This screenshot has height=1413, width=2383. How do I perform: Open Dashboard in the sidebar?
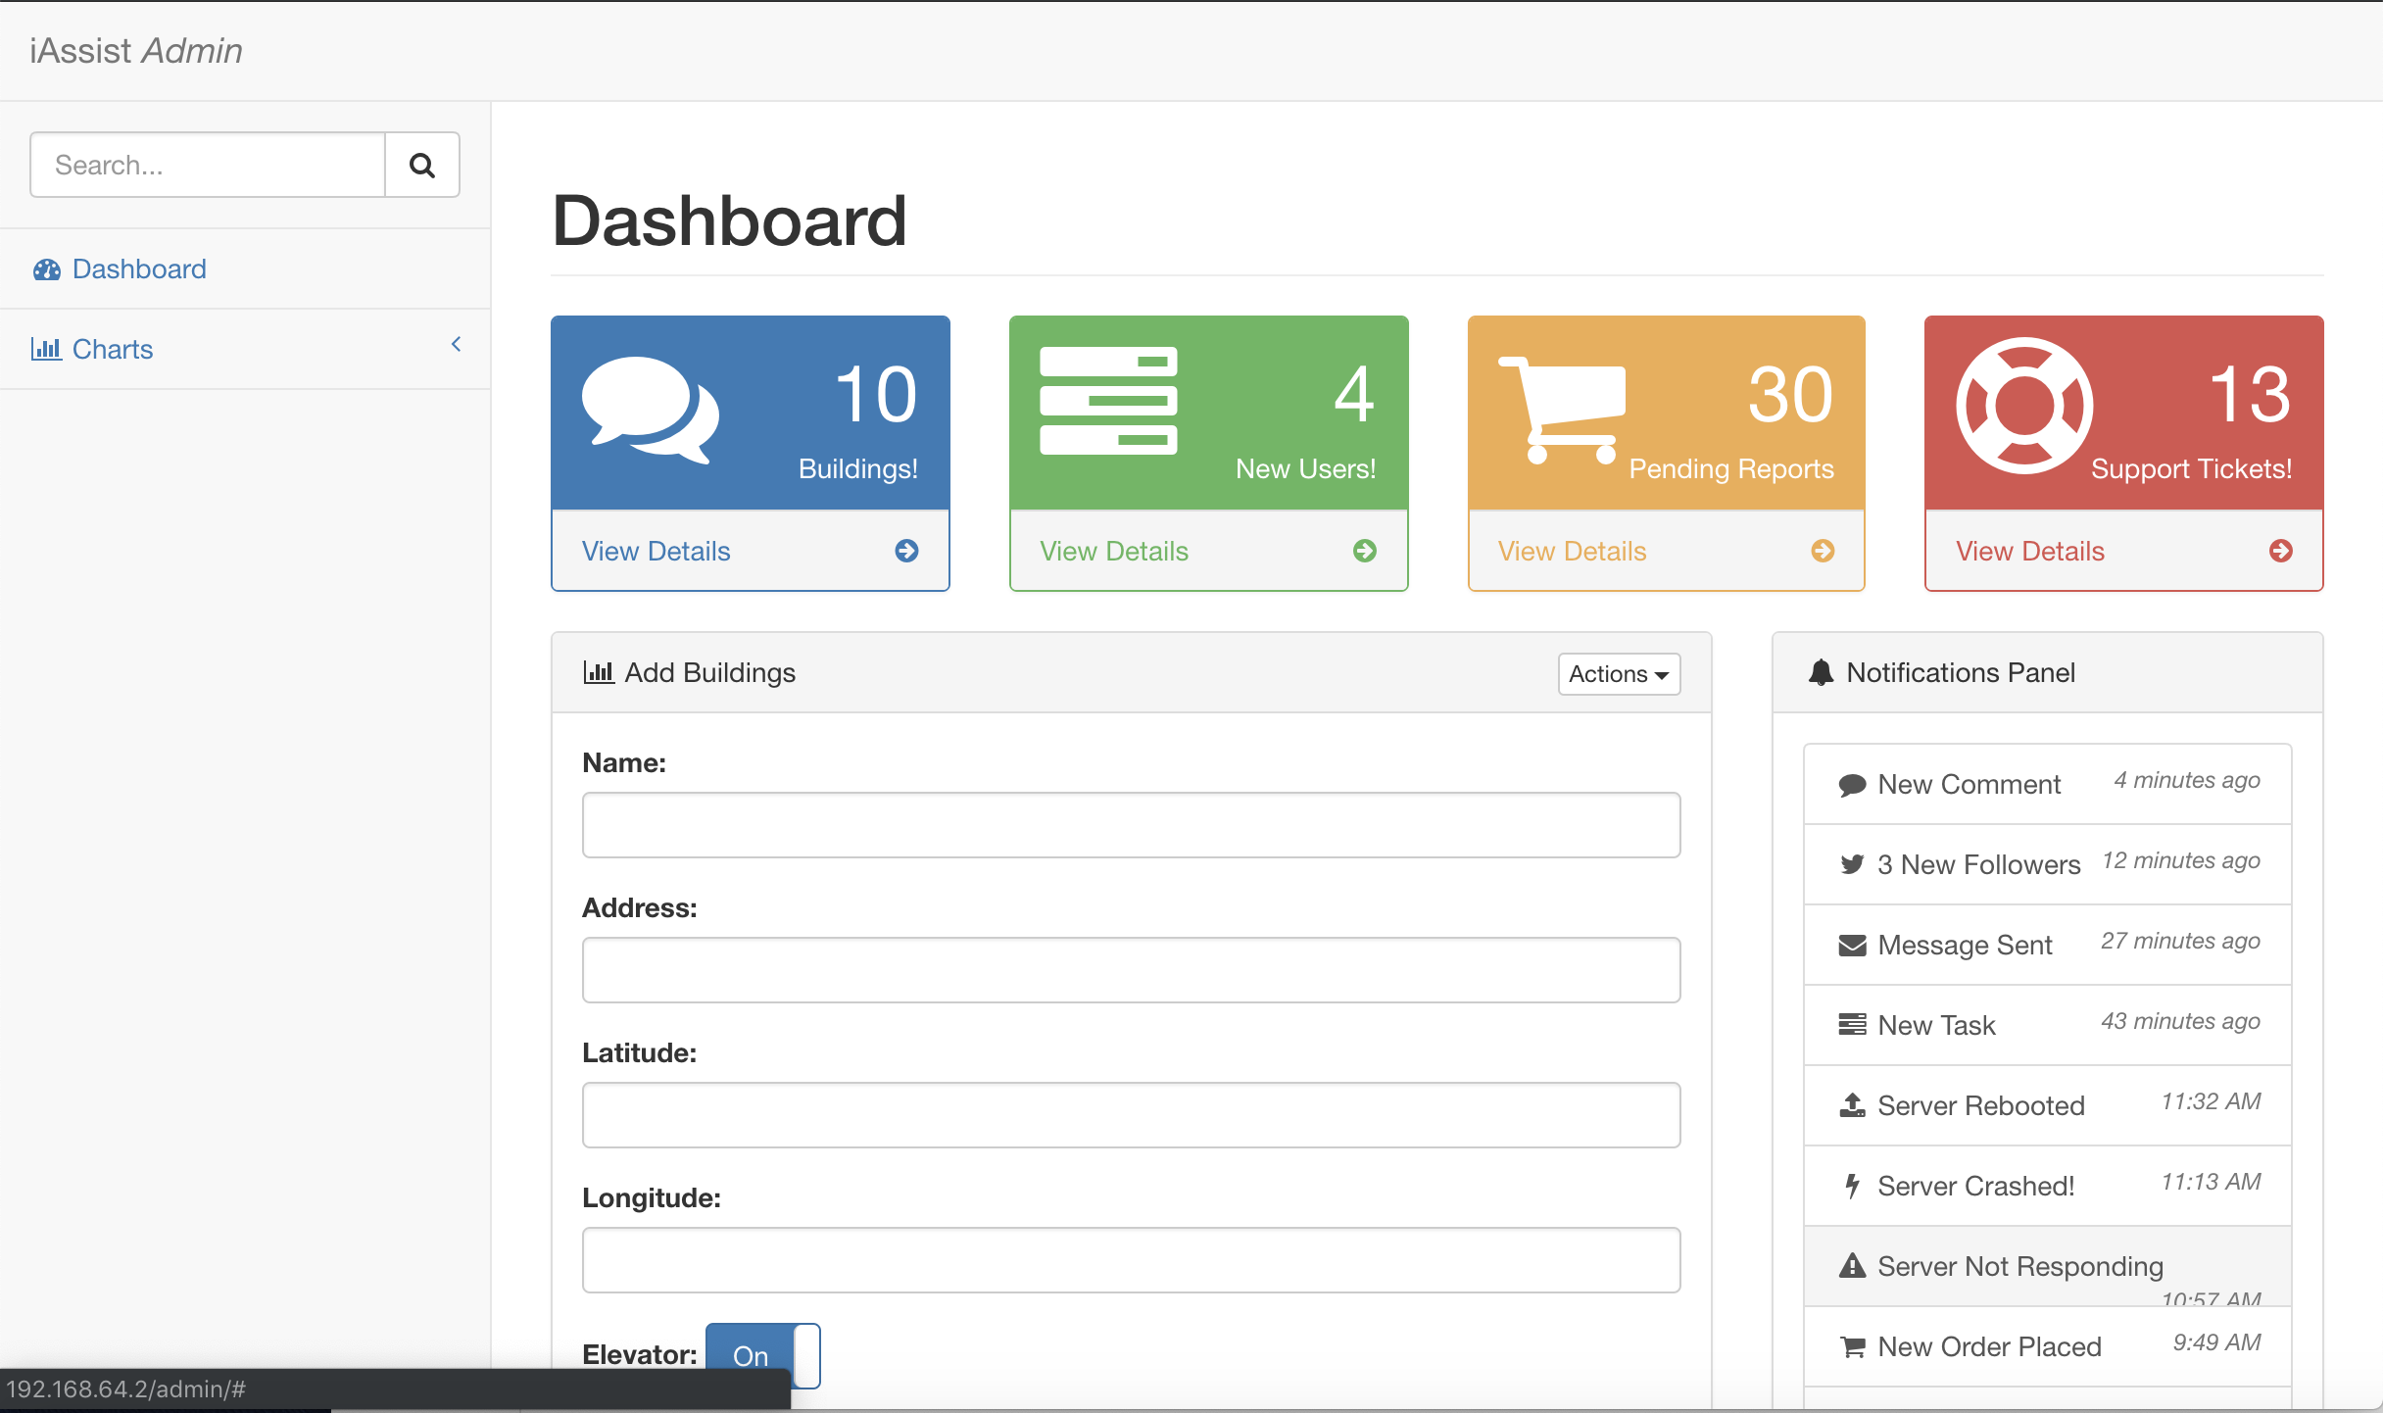click(138, 268)
